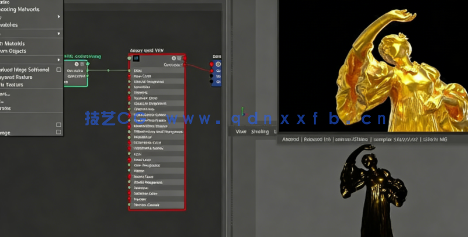Click the circular icon on the green node header
The width and height of the screenshot is (468, 237).
point(76,64)
